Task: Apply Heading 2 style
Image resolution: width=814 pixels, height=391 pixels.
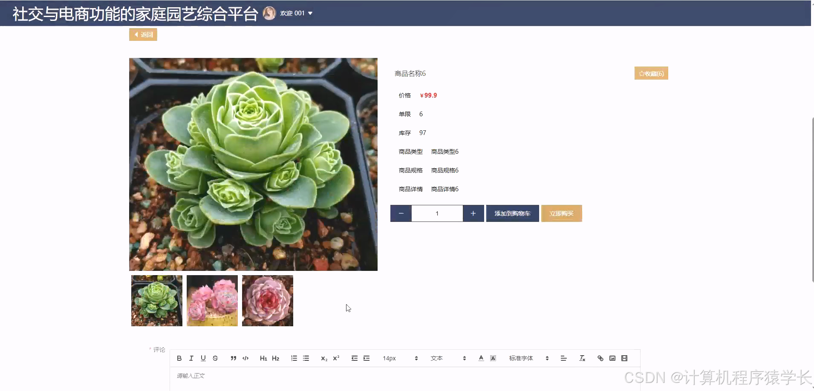Action: coord(275,358)
